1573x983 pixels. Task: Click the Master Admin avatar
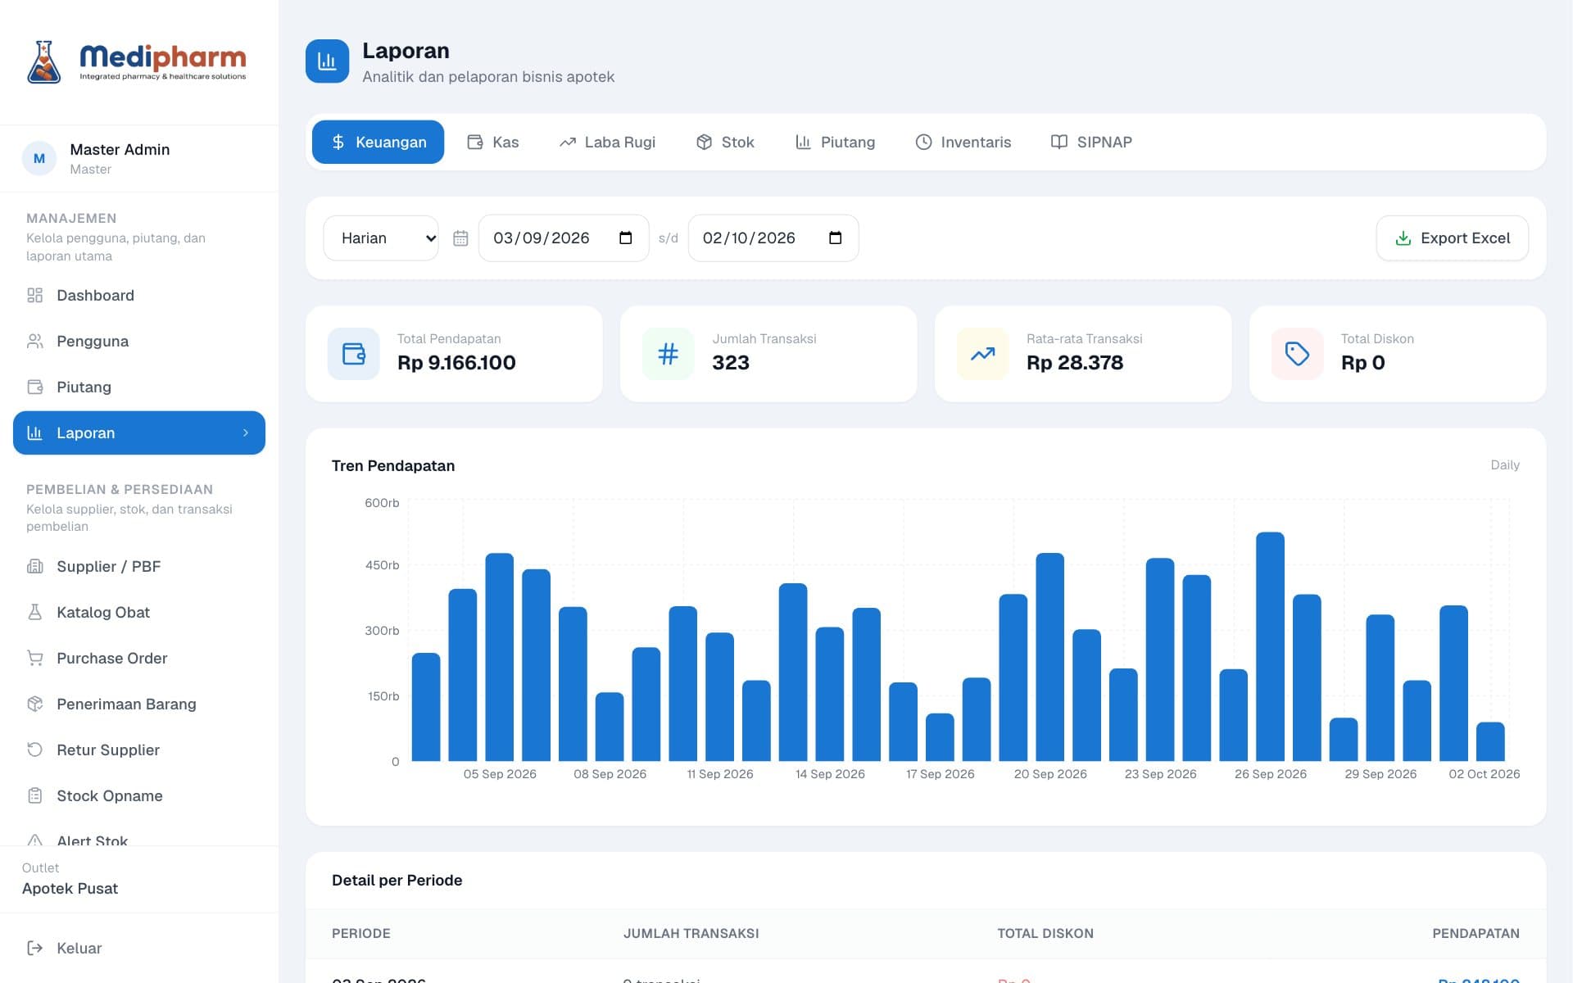click(x=39, y=158)
